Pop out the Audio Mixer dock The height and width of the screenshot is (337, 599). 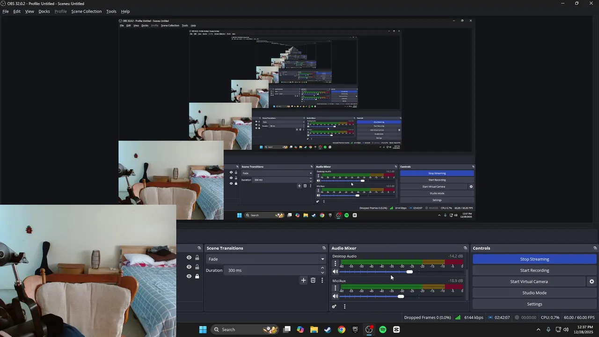465,248
